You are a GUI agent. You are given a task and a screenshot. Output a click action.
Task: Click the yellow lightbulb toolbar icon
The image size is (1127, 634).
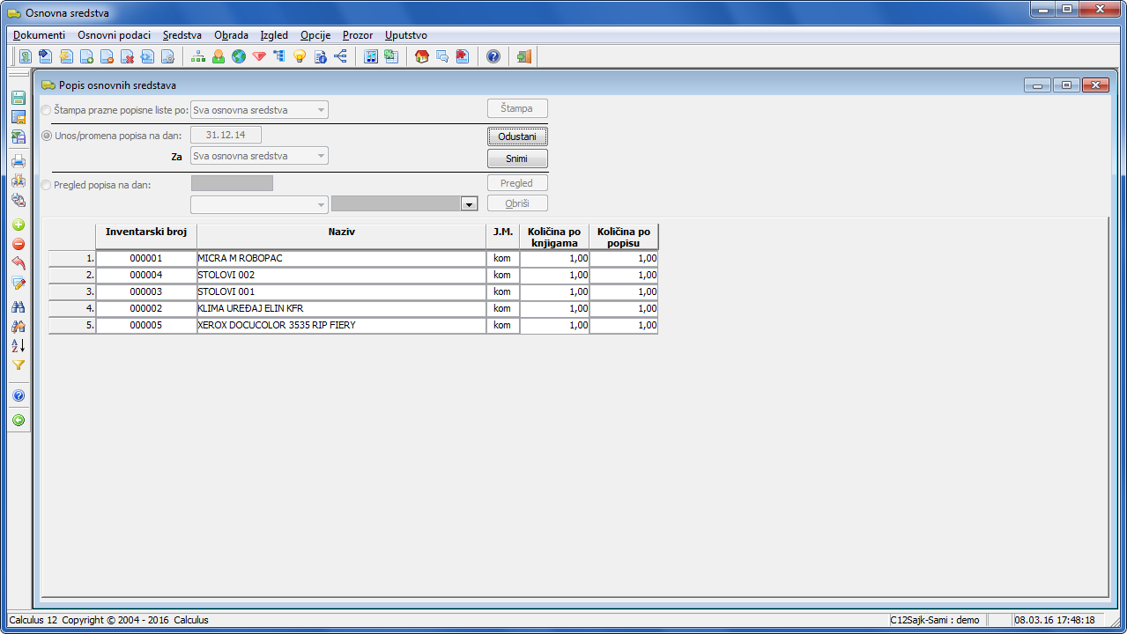tap(300, 57)
